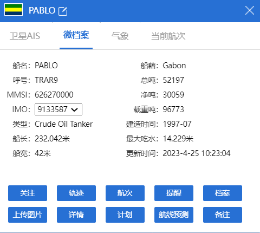This screenshot has width=260, height=233.
Task: Click the PABLO title in the header
Action: [42, 10]
